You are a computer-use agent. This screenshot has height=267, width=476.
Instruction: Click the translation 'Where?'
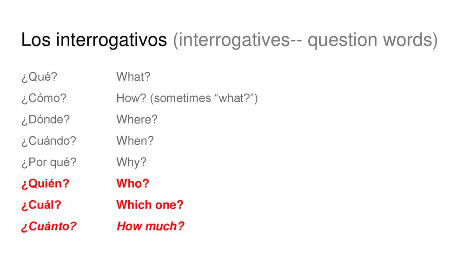pyautogui.click(x=137, y=119)
